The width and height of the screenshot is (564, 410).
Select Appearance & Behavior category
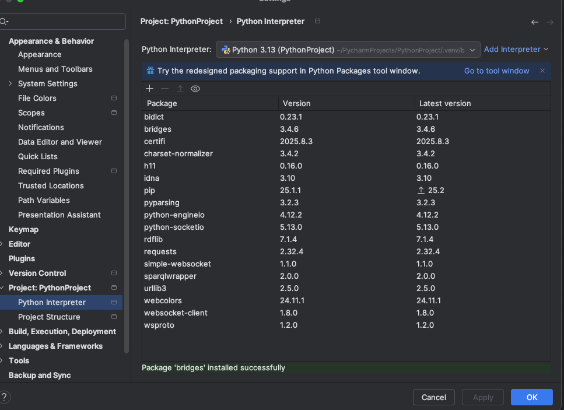tap(51, 41)
